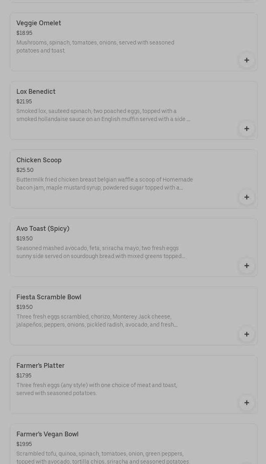This screenshot has width=266, height=464.
Task: Click the Veggie Omelet description text
Action: [95, 46]
